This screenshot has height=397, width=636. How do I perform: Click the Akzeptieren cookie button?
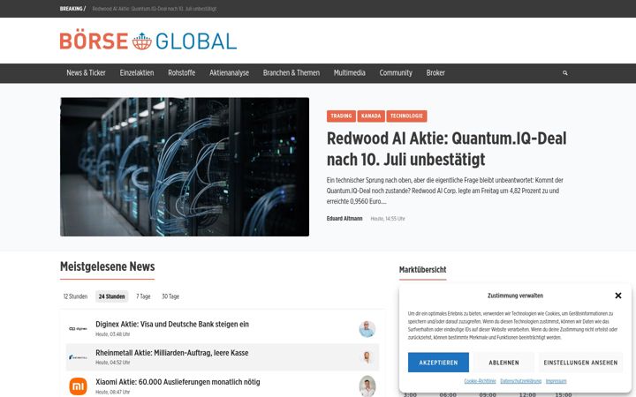click(x=438, y=363)
